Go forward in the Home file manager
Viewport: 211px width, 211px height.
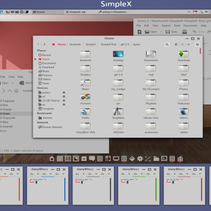[x=44, y=44]
